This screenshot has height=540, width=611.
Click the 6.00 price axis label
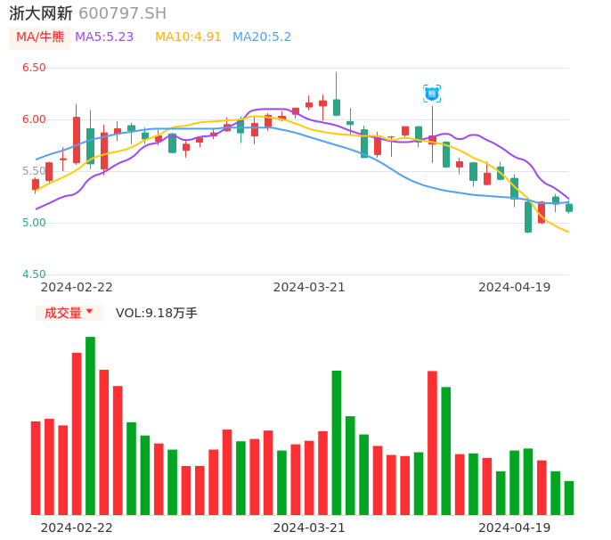[x=34, y=119]
